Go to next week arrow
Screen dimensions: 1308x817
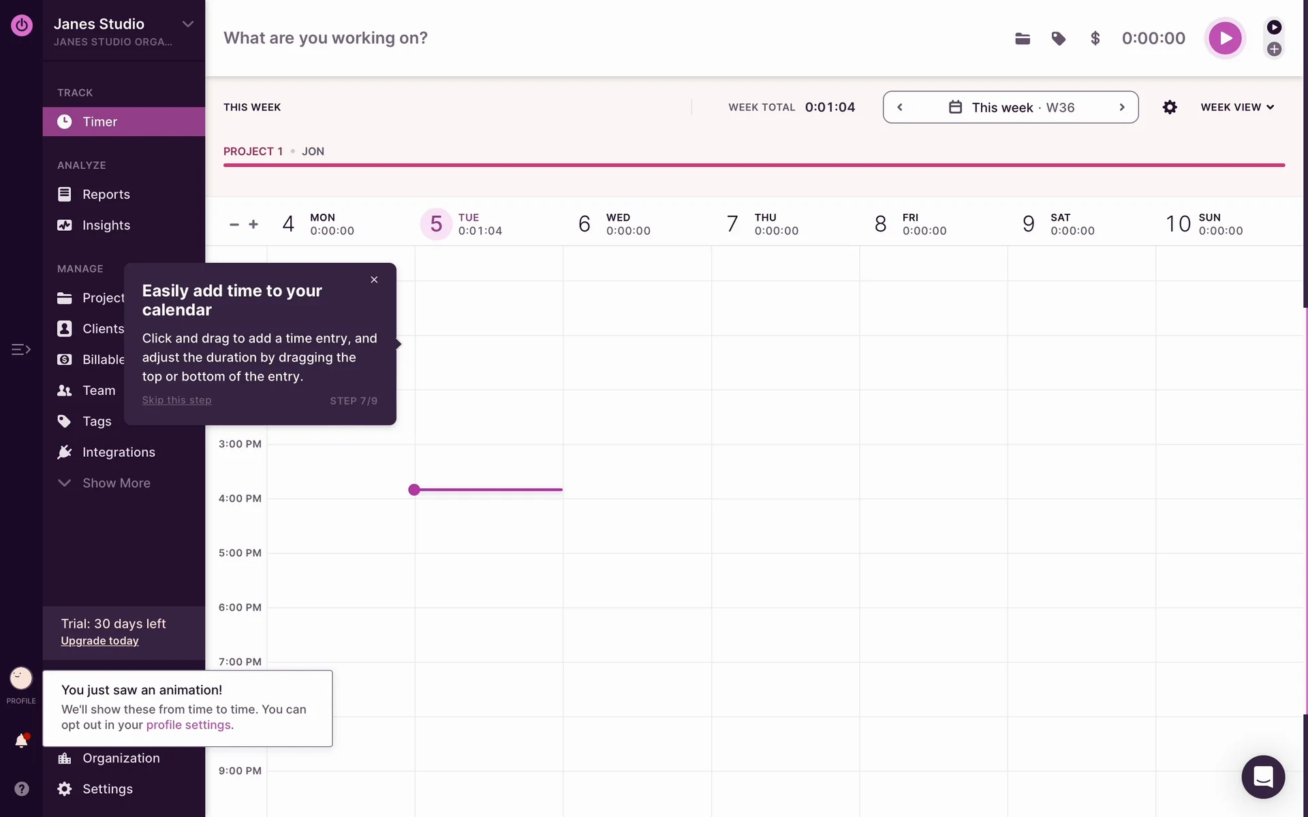point(1121,108)
